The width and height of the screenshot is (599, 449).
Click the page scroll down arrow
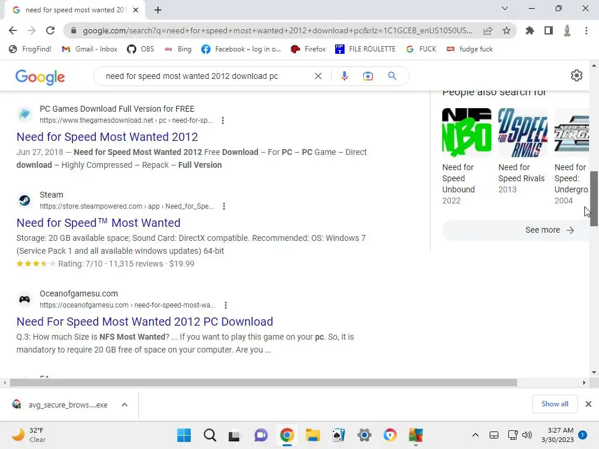[594, 372]
